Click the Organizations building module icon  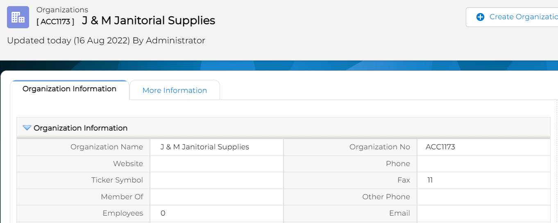[x=18, y=17]
